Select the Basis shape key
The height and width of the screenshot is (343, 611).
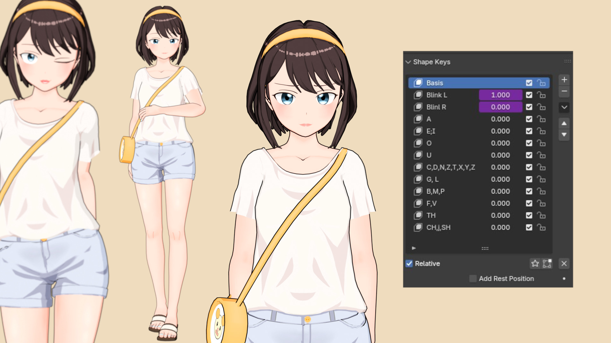click(479, 83)
